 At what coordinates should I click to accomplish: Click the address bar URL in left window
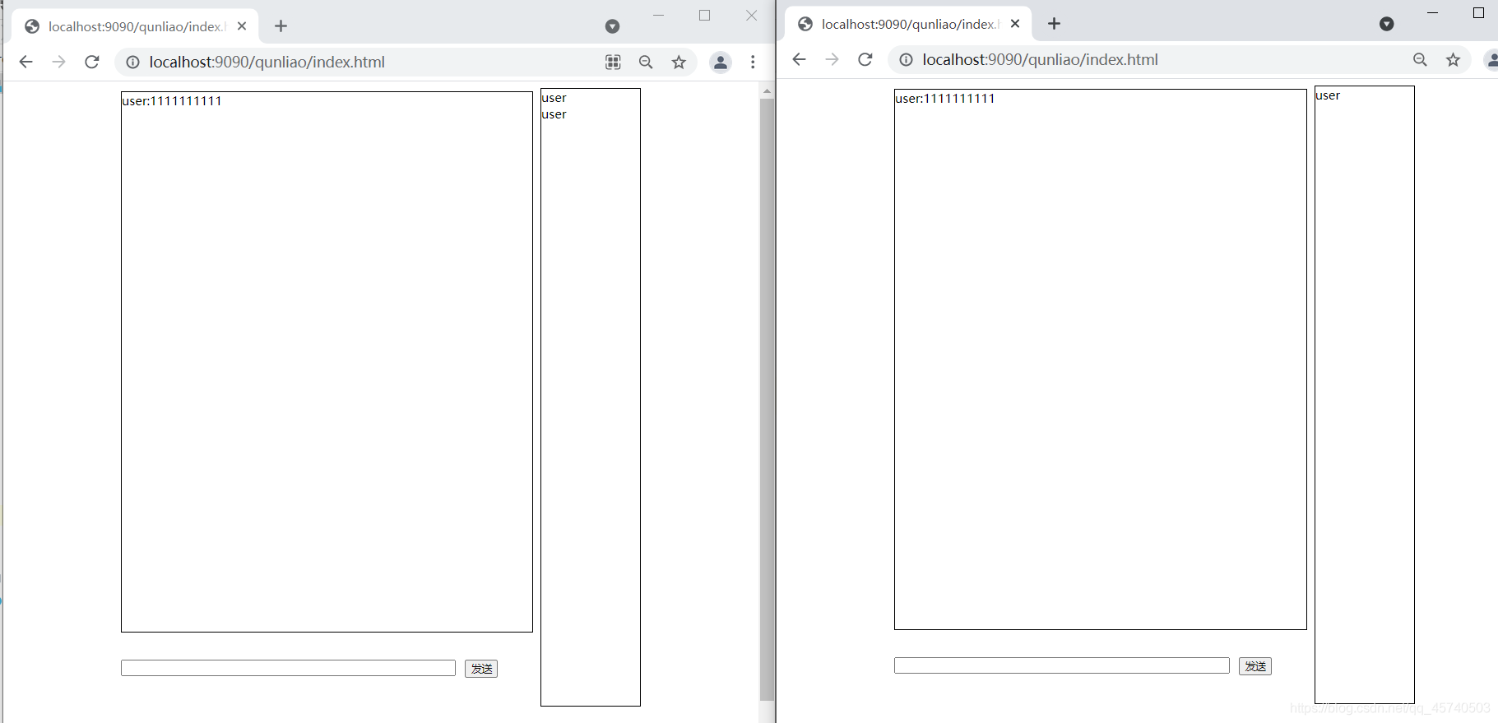point(267,62)
